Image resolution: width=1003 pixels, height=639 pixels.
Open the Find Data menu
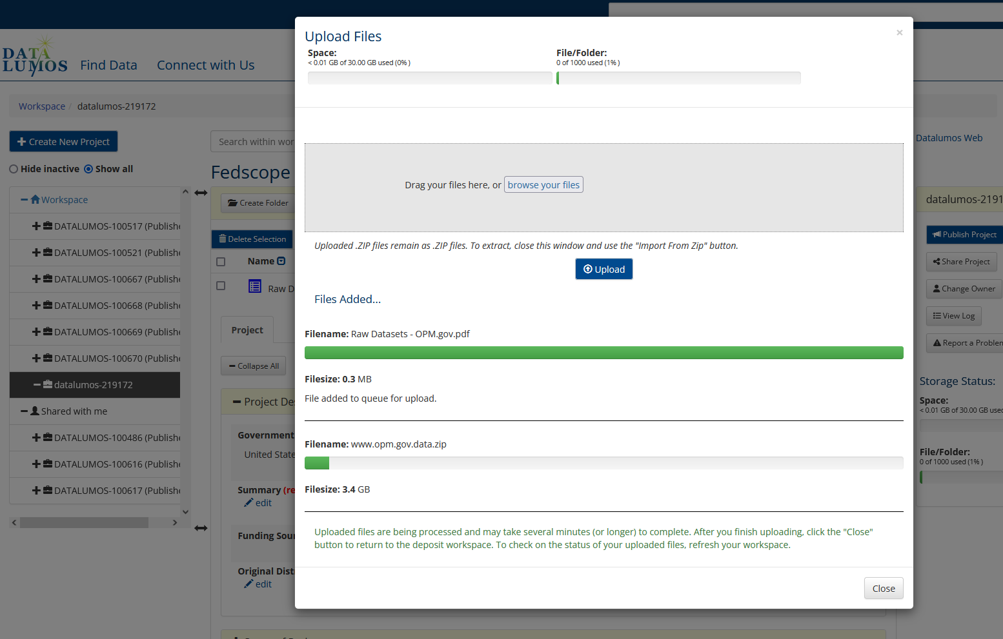pyautogui.click(x=108, y=65)
